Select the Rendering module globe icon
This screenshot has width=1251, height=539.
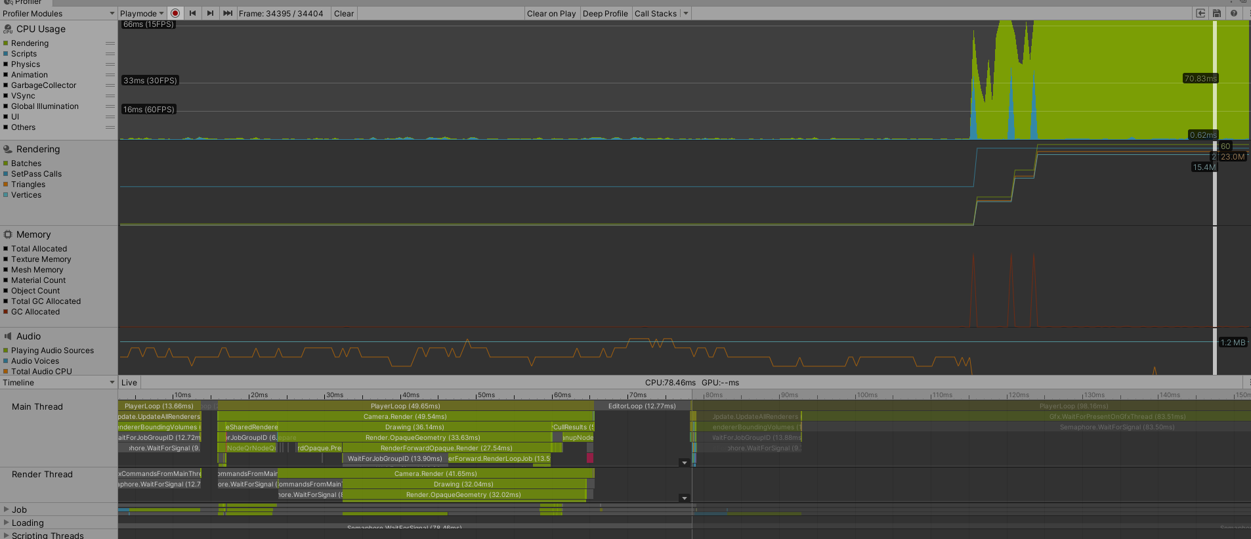pyautogui.click(x=8, y=149)
